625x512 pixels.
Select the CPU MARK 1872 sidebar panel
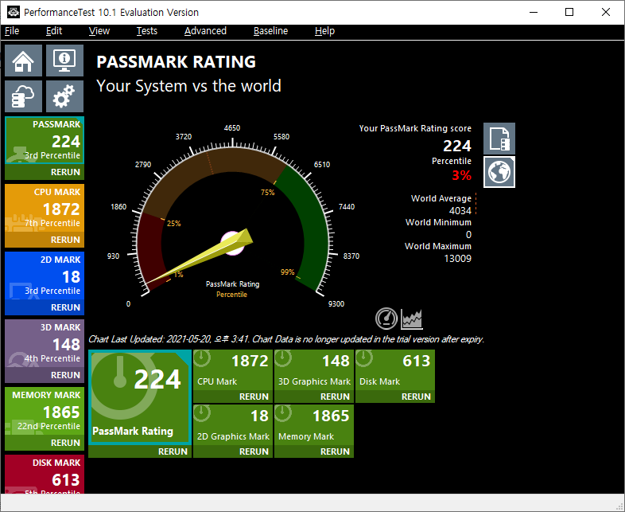coord(45,208)
